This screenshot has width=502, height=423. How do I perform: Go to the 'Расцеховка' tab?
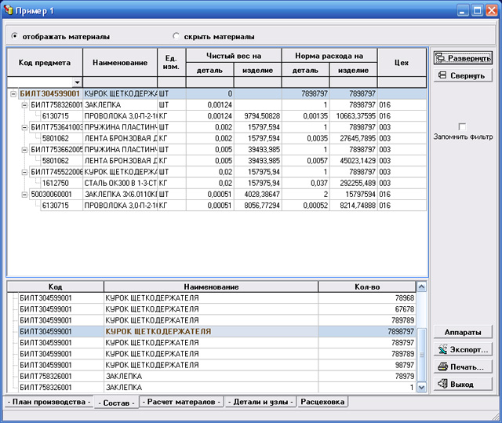tap(322, 402)
